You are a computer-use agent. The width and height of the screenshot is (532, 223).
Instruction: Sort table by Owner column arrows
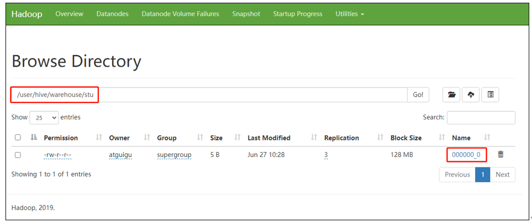[148, 138]
